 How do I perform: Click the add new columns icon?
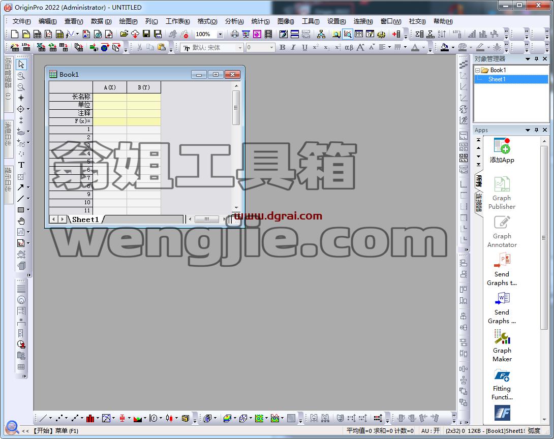pyautogui.click(x=396, y=34)
